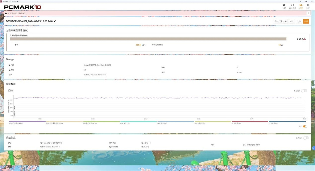Click the PCMark app icon in the title bar
The image size is (315, 171).
[1, 1]
